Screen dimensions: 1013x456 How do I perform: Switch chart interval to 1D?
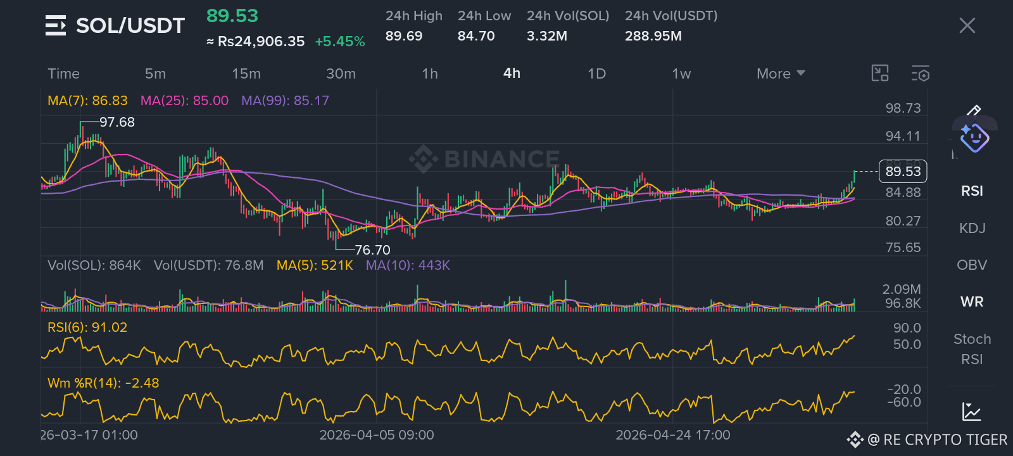(596, 73)
